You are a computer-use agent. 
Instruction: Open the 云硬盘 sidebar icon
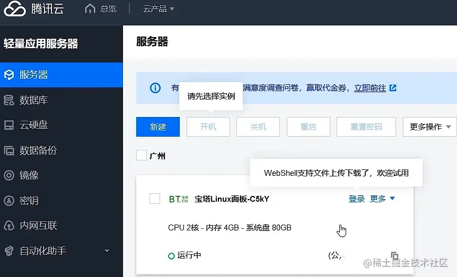(x=8, y=125)
